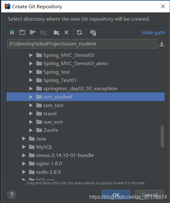Click the Java folder icon
The image size is (170, 203).
pos(31,139)
